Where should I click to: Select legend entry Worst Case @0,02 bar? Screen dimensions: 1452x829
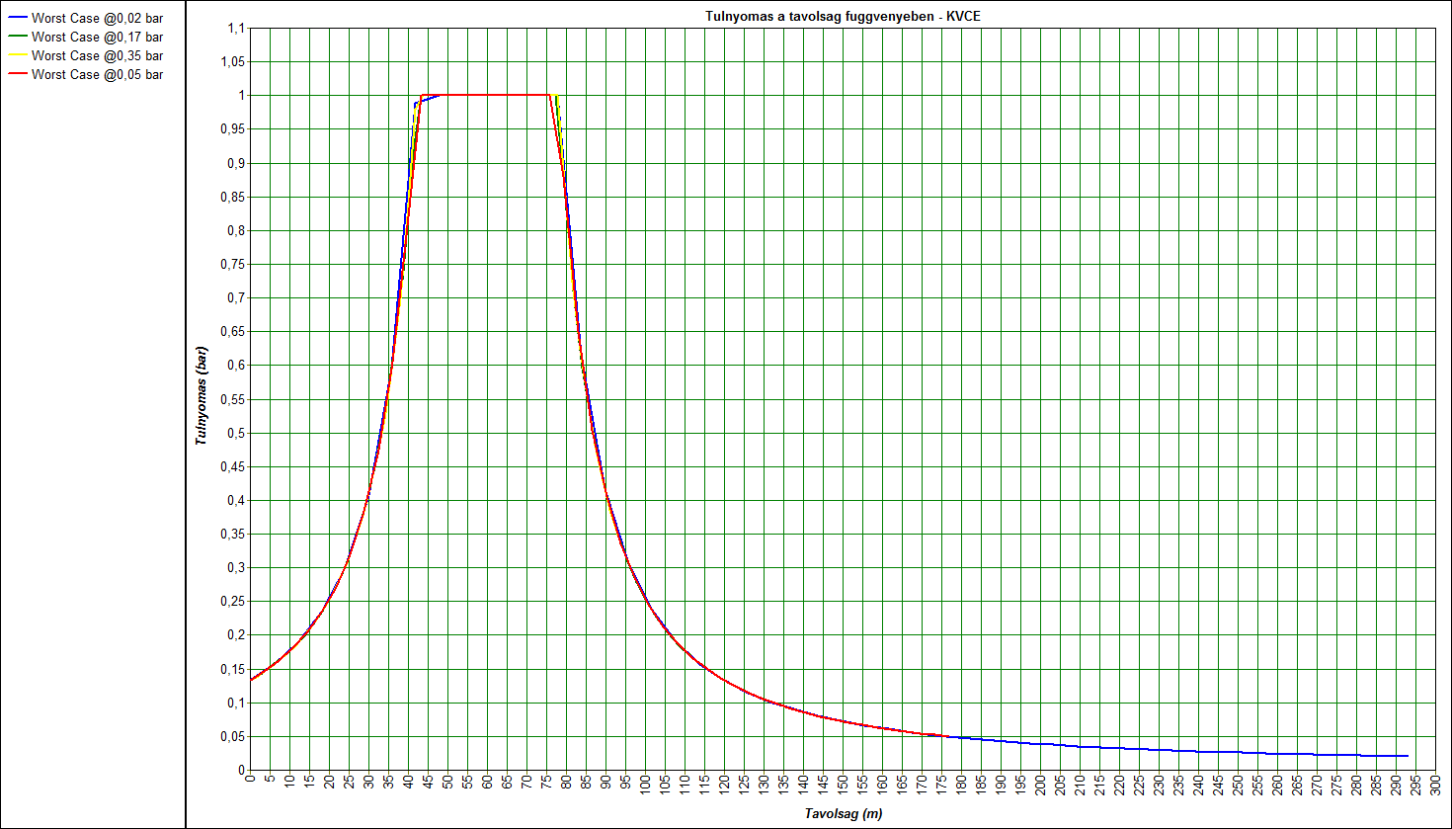pyautogui.click(x=86, y=18)
